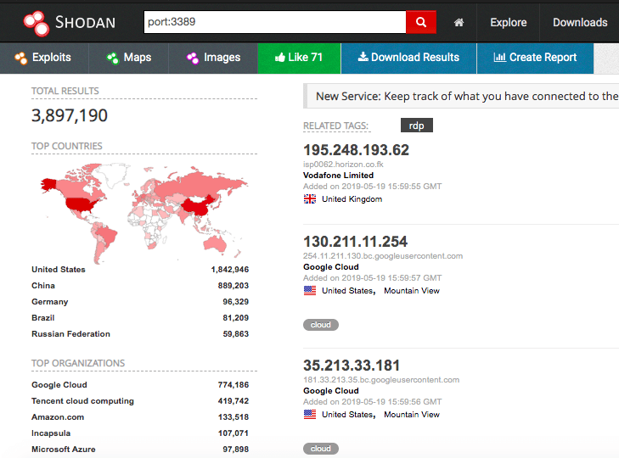Image resolution: width=619 pixels, height=458 pixels.
Task: Click the thumbs-up icon on Like 71
Action: pyautogui.click(x=280, y=58)
